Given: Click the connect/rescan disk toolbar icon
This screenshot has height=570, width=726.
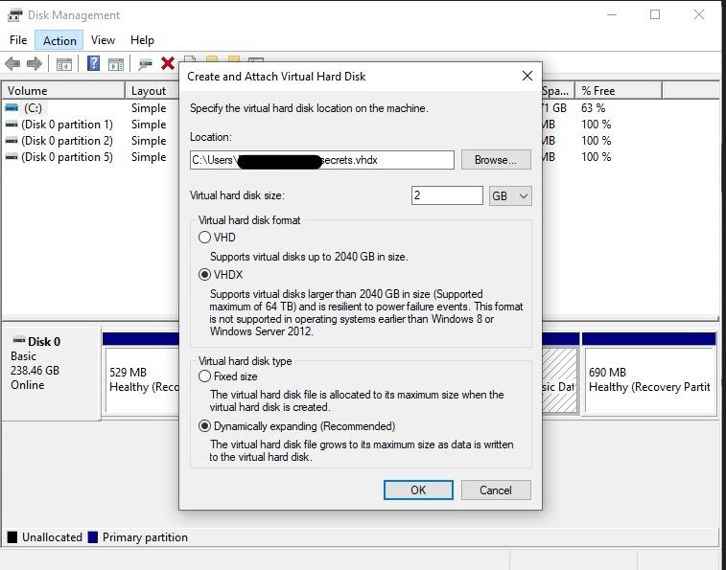Looking at the screenshot, I should point(146,64).
